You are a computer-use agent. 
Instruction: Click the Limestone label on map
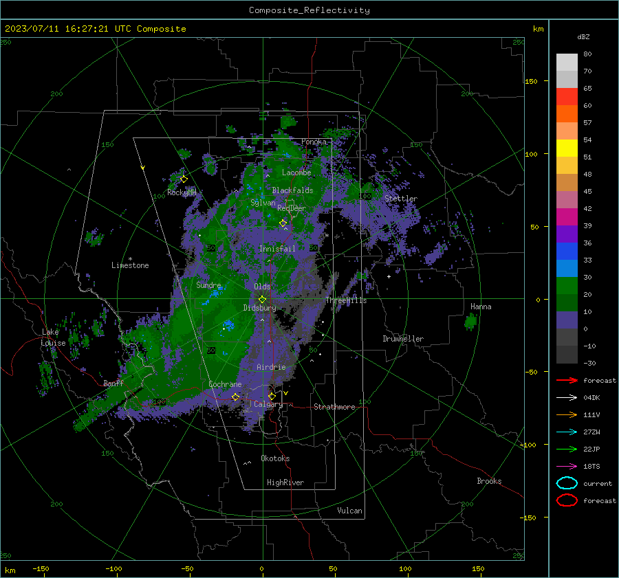coord(130,265)
